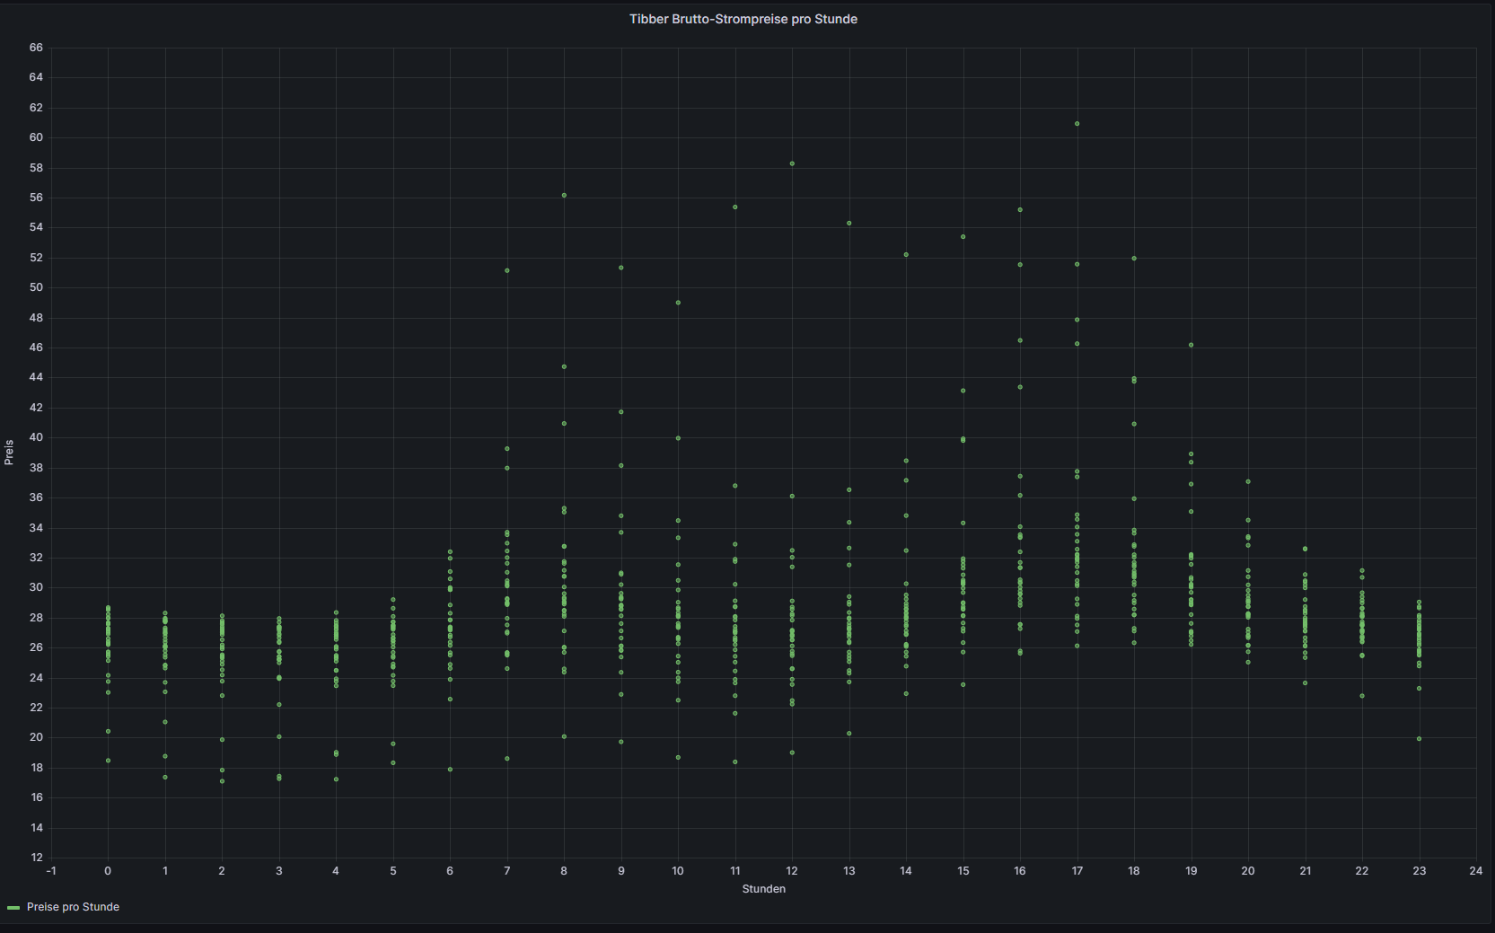Viewport: 1495px width, 933px height.
Task: Pick the highest data point at hour 13
Action: 849,224
